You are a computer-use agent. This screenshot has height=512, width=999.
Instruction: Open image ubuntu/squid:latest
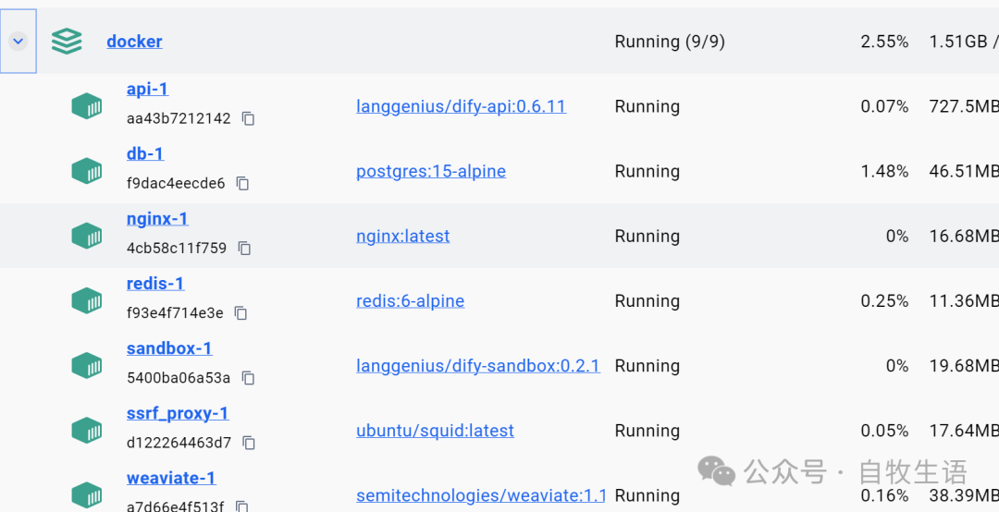pyautogui.click(x=435, y=431)
